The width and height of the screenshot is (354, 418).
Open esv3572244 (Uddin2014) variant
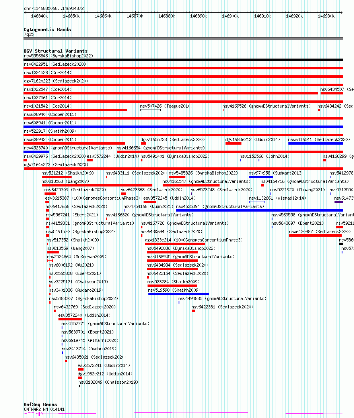(x=113, y=156)
